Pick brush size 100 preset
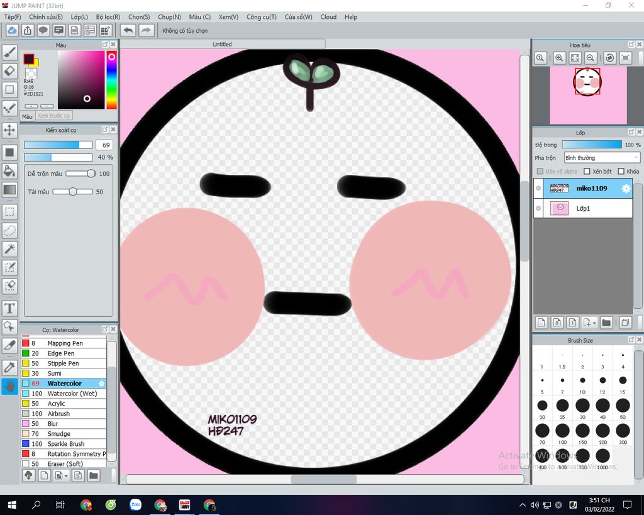This screenshot has height=515, width=644. [x=562, y=434]
